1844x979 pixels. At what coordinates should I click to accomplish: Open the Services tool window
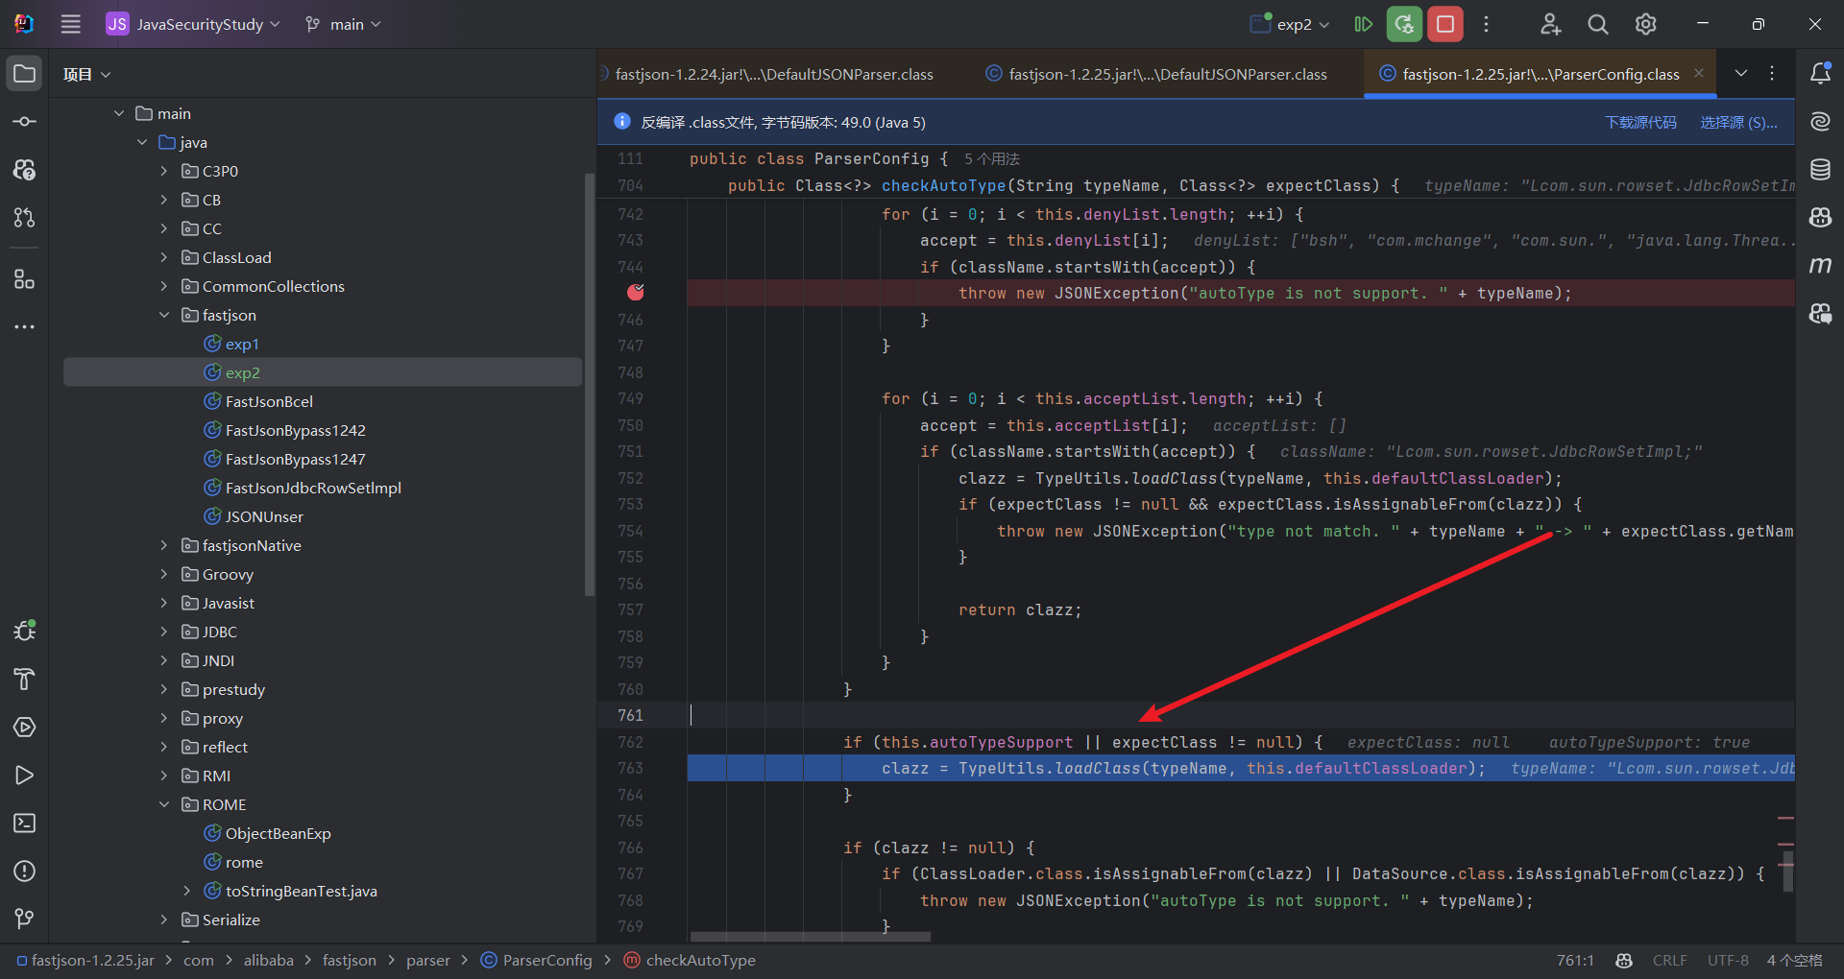tap(25, 728)
